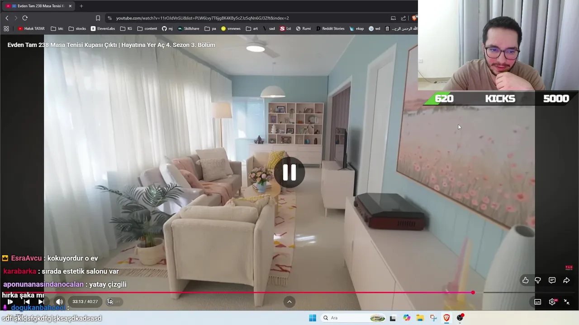Open the Snipping Tool taskbar icon
Screen dimensions: 579x325
pyautogui.click(x=433, y=318)
